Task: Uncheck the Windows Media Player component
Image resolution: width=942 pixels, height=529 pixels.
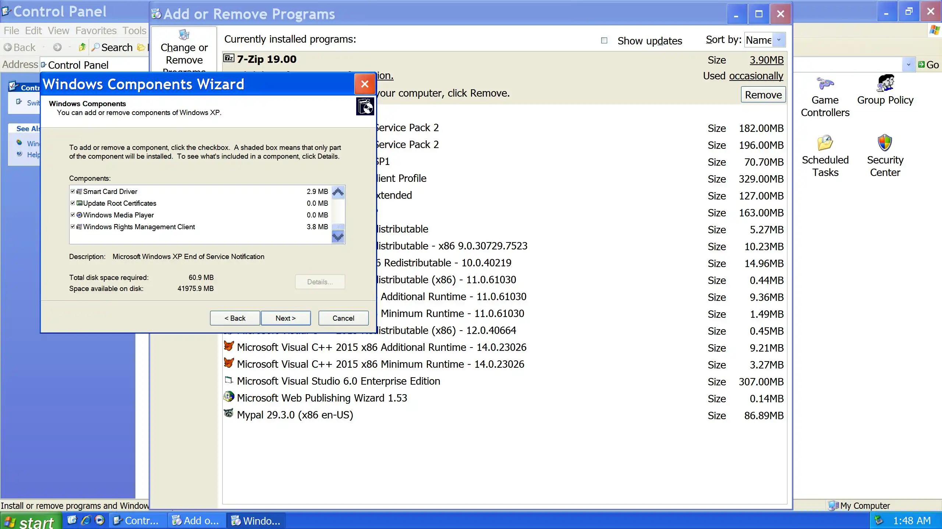Action: [72, 215]
